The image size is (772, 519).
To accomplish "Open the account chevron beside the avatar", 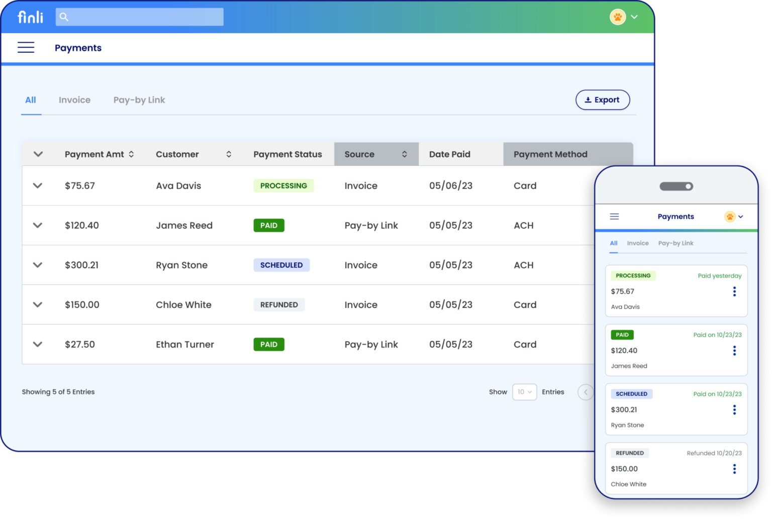I will [x=634, y=17].
